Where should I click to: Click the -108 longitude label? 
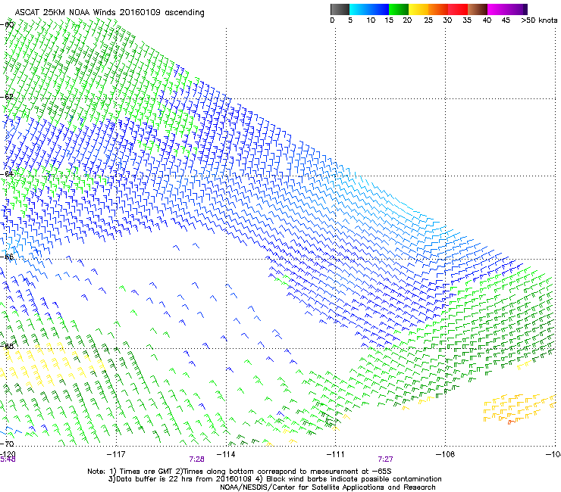coord(446,454)
